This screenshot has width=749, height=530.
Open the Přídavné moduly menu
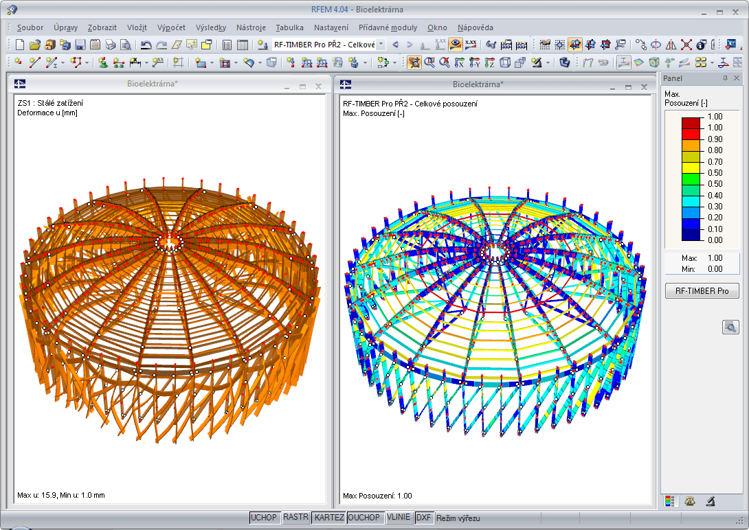388,27
